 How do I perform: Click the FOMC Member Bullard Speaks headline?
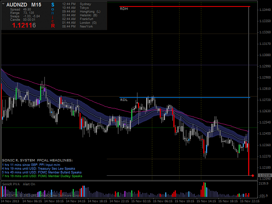point(42,172)
